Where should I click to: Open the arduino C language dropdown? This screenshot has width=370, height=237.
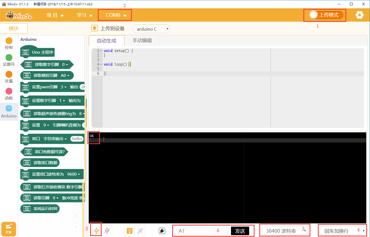pyautogui.click(x=152, y=29)
